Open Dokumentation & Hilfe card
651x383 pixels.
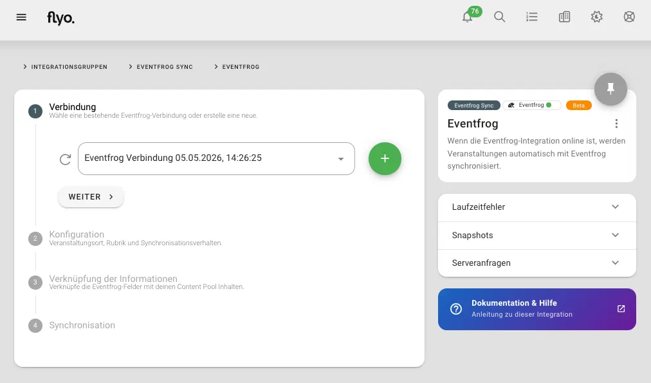click(537, 310)
